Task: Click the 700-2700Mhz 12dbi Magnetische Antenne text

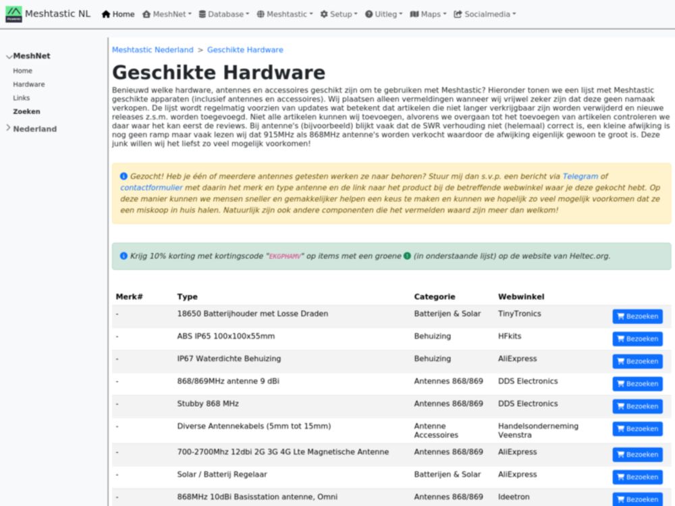Action: pos(283,452)
